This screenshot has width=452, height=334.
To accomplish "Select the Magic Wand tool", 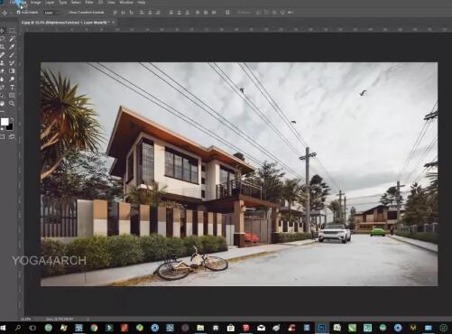I will [x=12, y=39].
